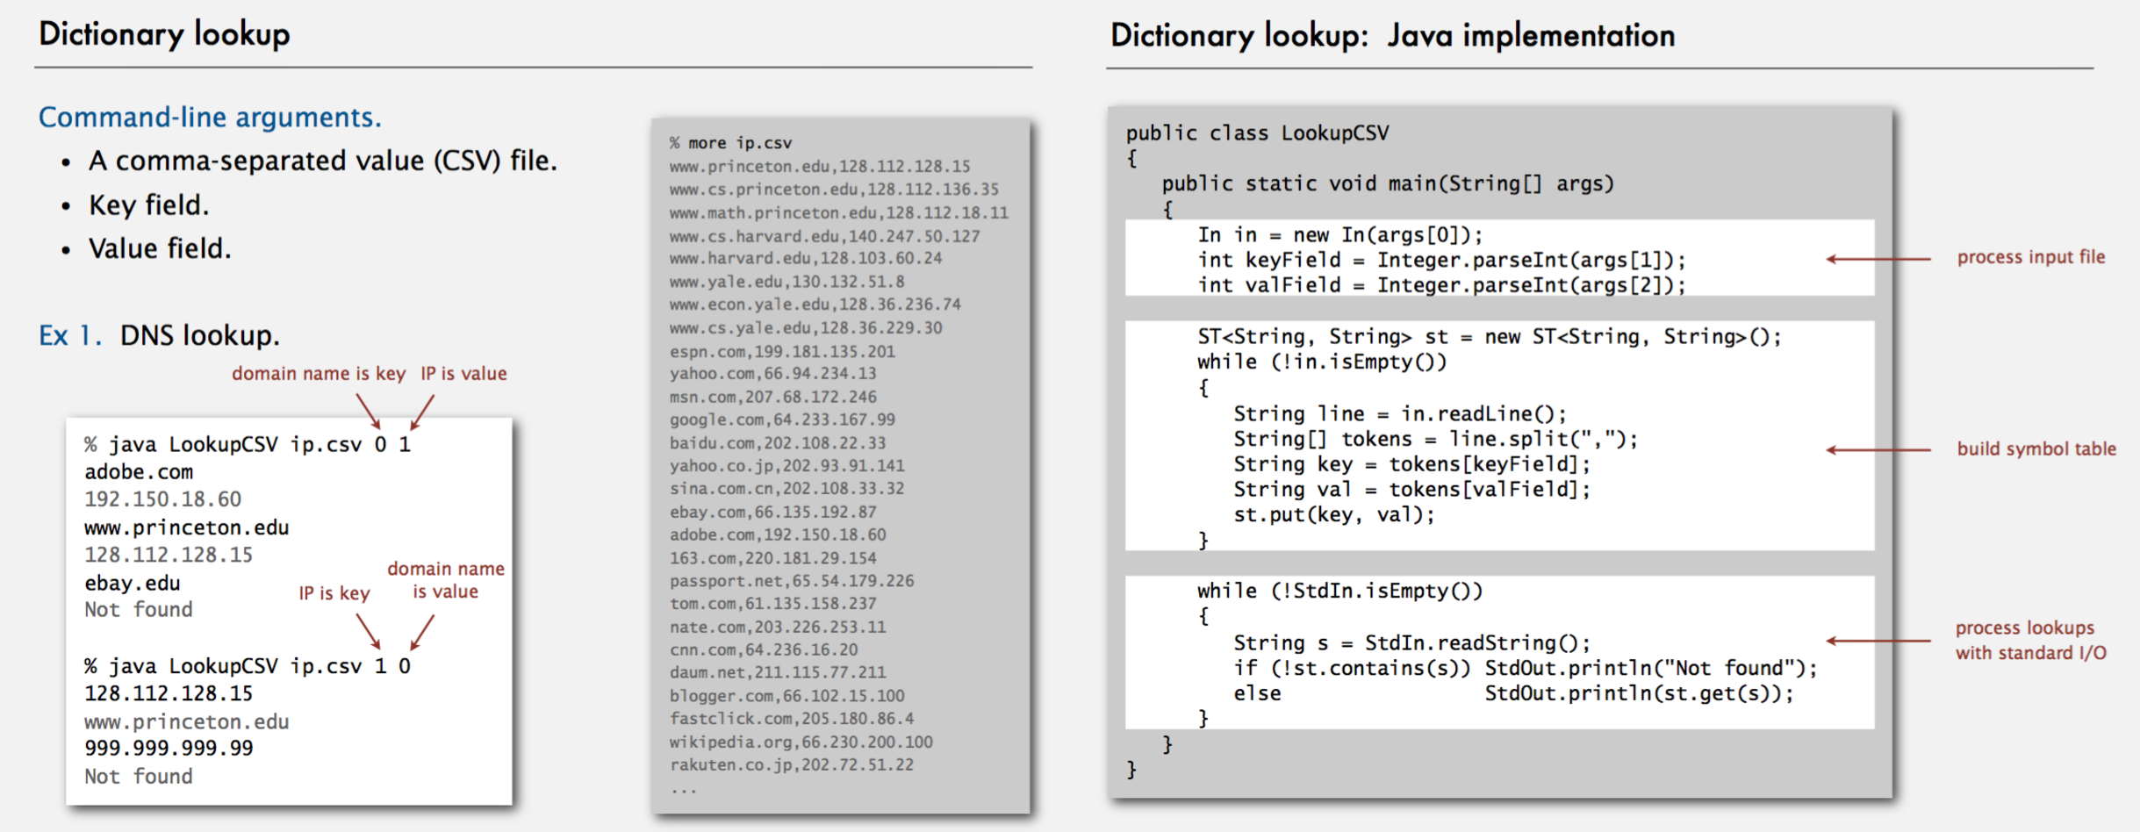Click the 'else StdOut.println(st.get(s));' line
Viewport: 2140px width, 832px height.
point(1513,693)
